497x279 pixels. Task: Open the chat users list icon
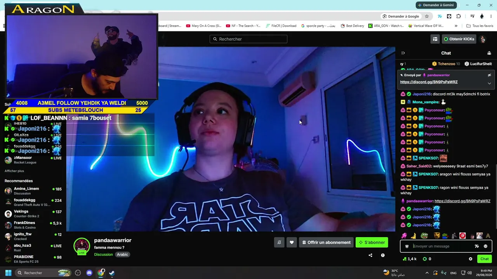pos(489,53)
